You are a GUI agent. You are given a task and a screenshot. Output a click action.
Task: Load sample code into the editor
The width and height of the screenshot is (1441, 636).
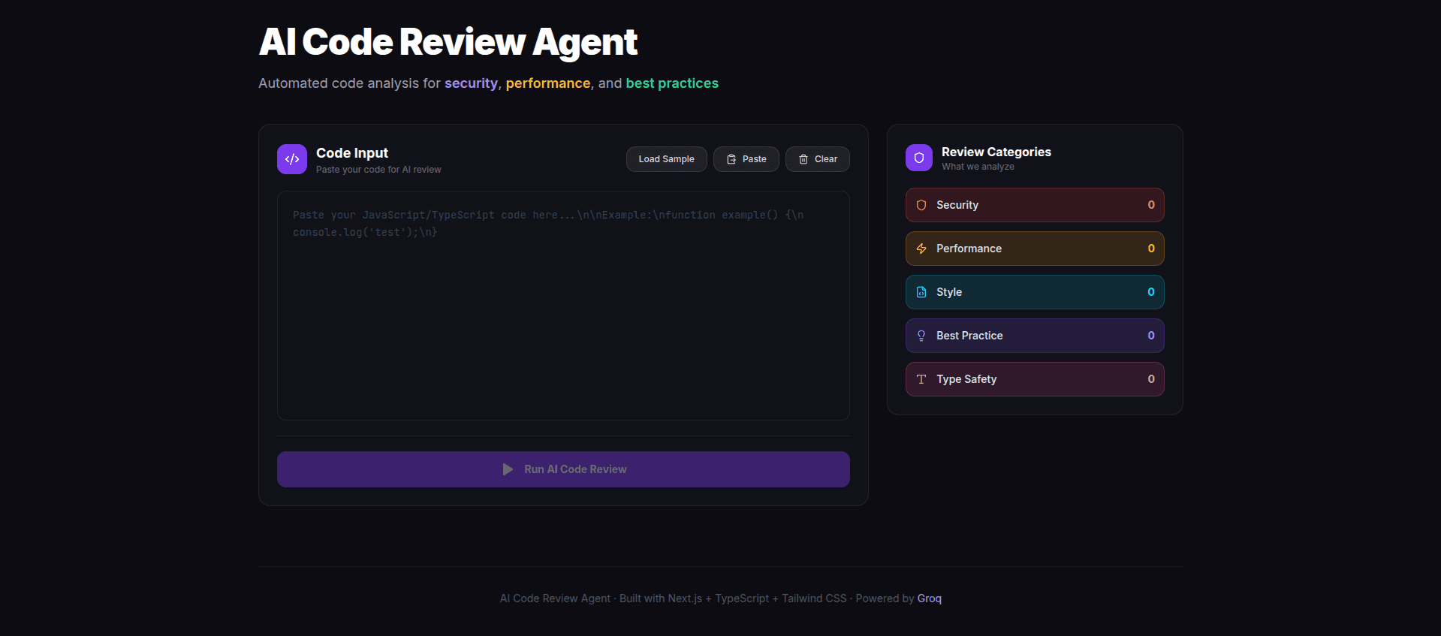667,159
